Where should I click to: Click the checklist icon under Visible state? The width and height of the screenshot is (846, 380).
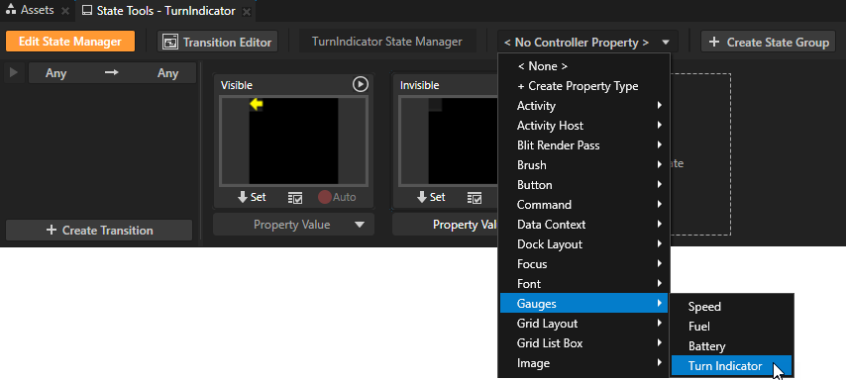(295, 198)
